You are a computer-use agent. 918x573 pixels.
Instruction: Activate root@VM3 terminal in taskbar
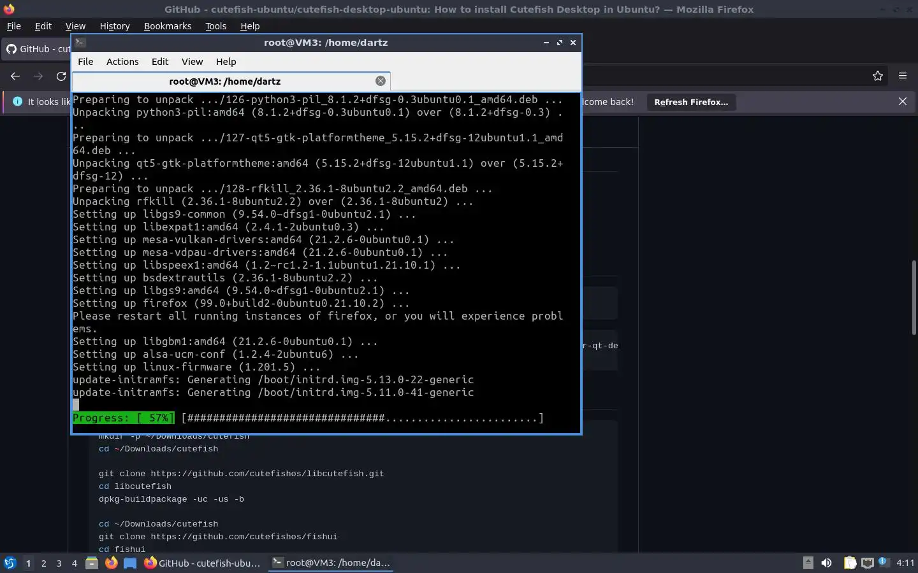pyautogui.click(x=331, y=563)
